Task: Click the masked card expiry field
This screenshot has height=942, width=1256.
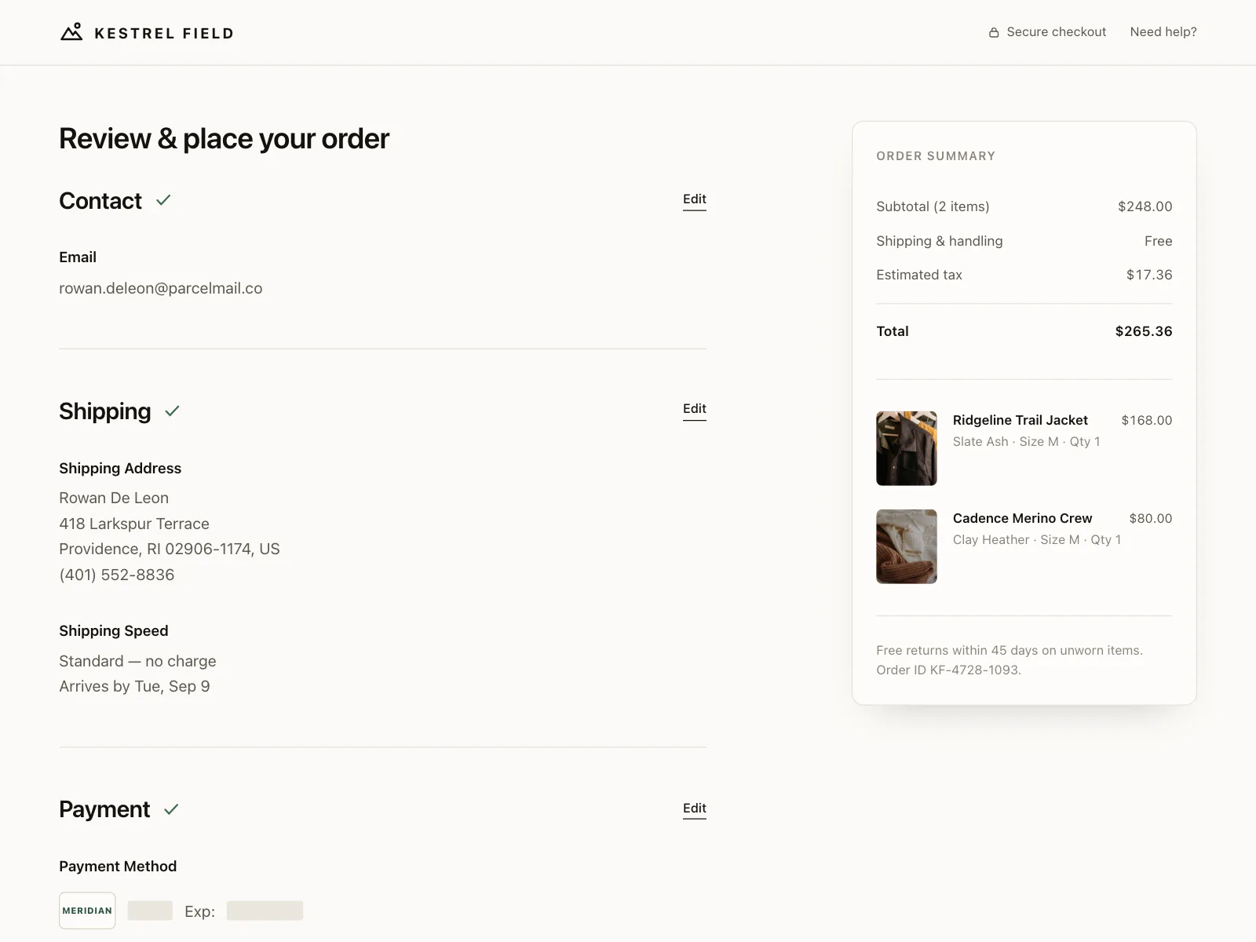Action: click(x=265, y=911)
